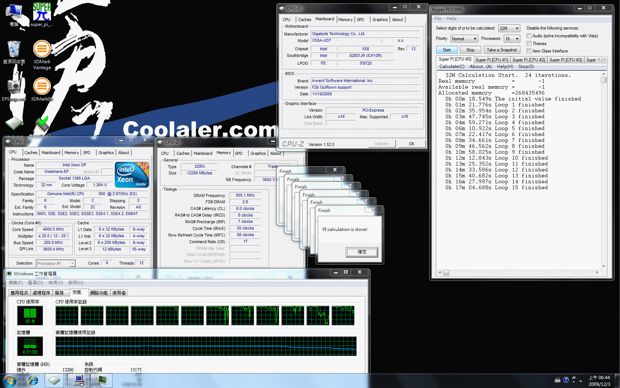This screenshot has height=388, width=620.
Task: Open the Processor #1 selection dropdown
Action: 56,263
